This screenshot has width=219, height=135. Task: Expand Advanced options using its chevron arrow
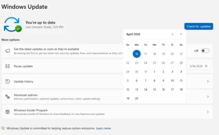208,97
